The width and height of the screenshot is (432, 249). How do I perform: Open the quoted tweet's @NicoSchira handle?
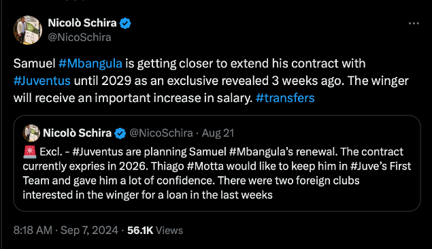pyautogui.click(x=161, y=133)
